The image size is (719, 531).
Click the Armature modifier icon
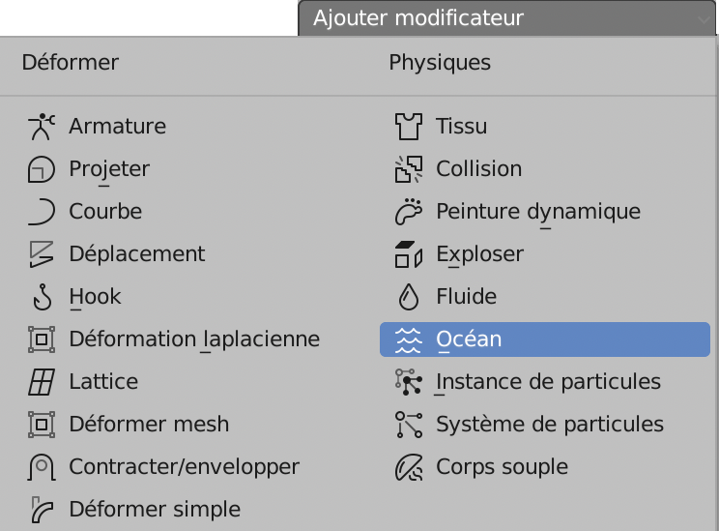click(42, 127)
